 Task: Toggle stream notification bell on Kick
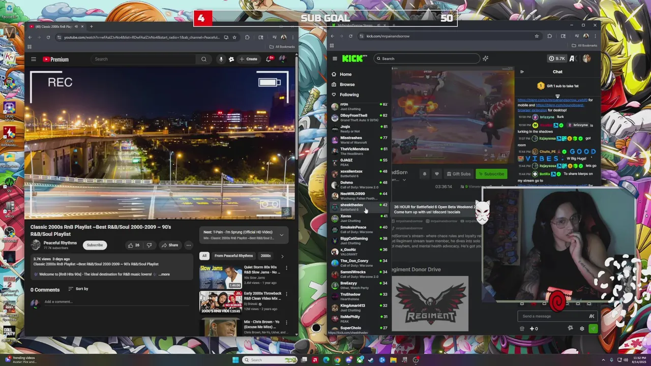point(425,174)
